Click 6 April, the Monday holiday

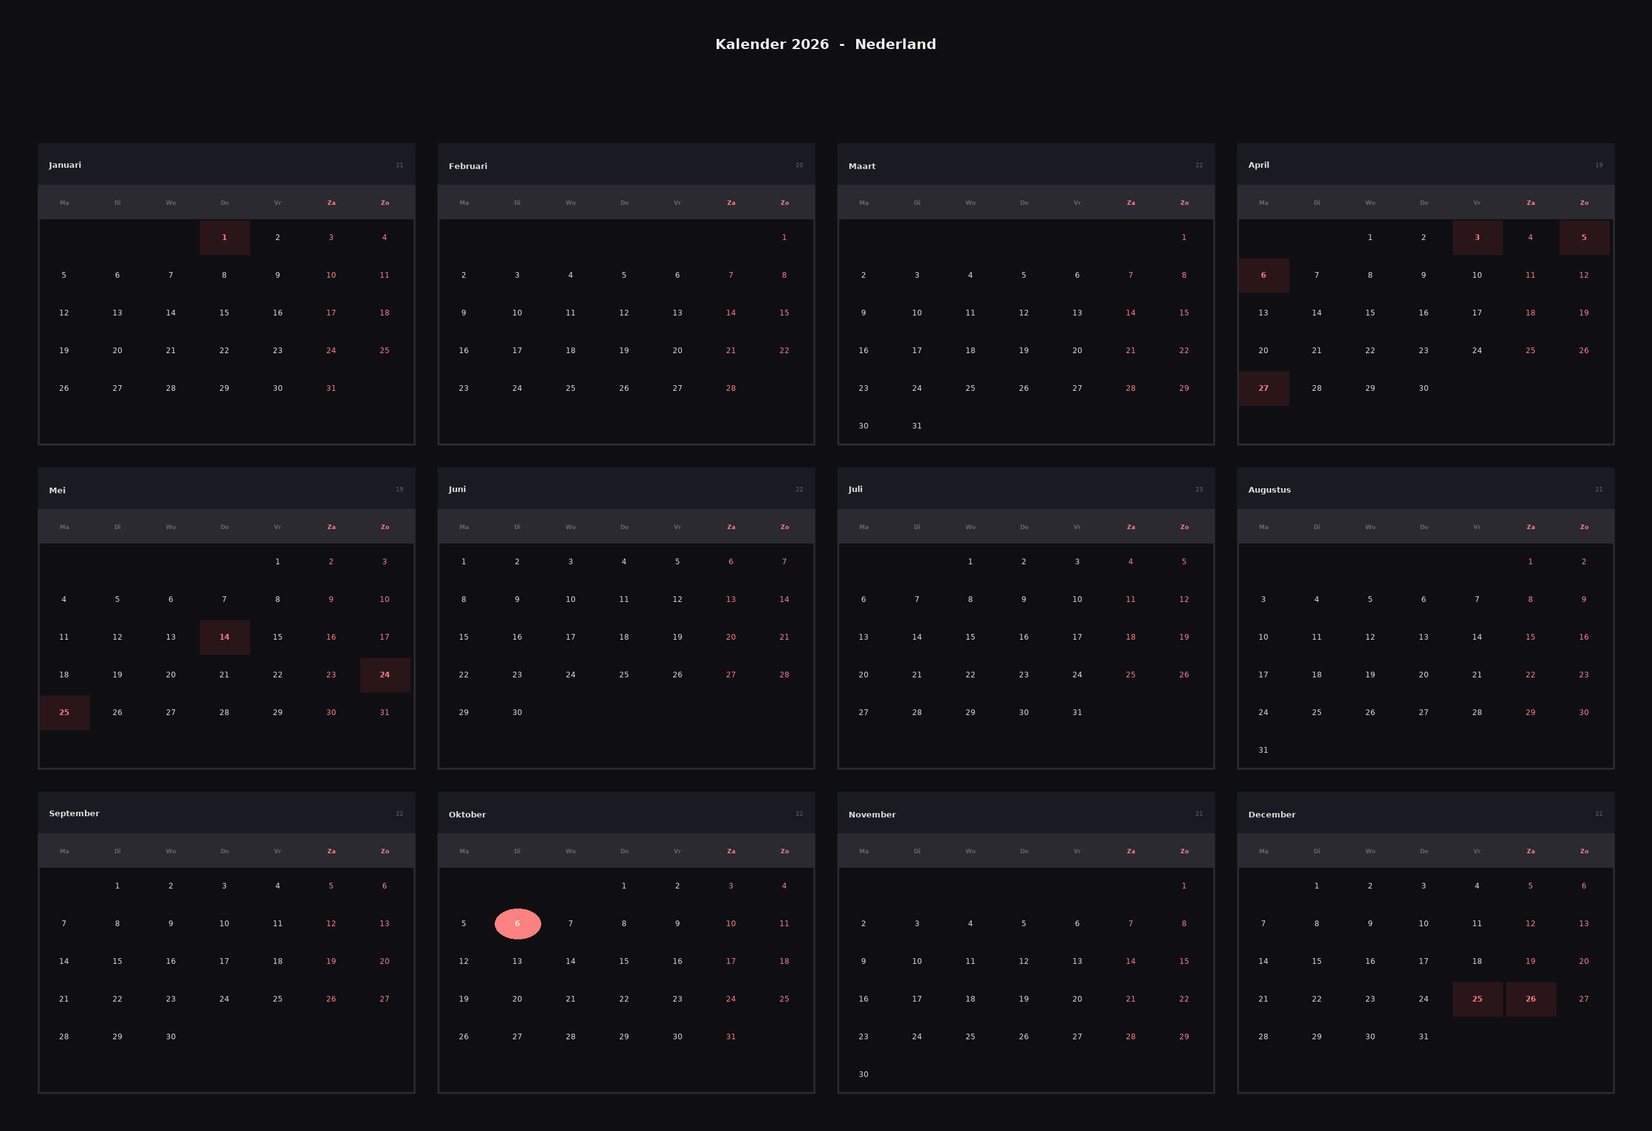1263,275
